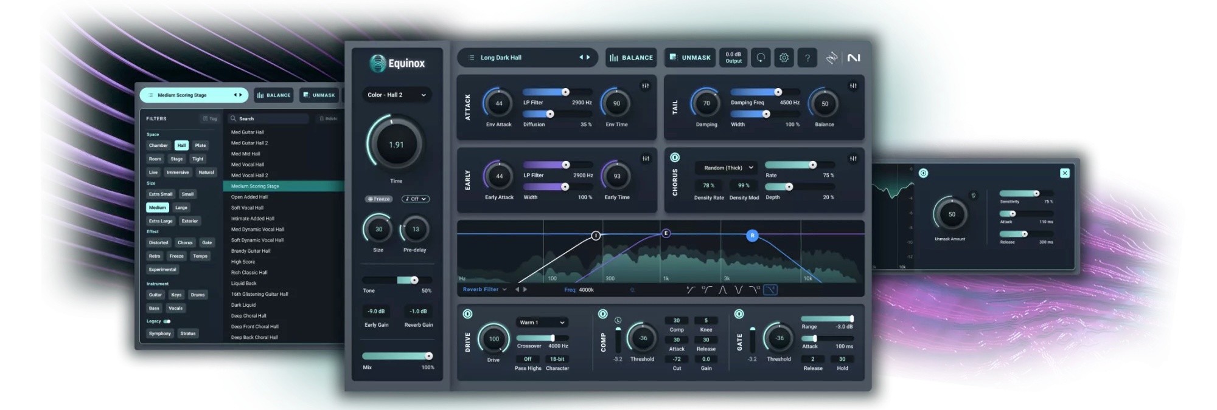1217x410 pixels.
Task: Click the Chamber space filter tag
Action: coord(158,145)
